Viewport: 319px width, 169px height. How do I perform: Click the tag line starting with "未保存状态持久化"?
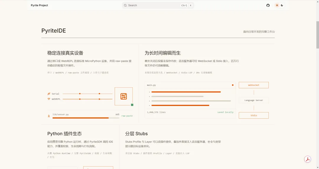coord(178,73)
